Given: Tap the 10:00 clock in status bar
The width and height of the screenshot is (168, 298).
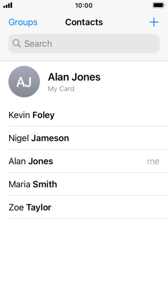Looking at the screenshot, I should 84,5.
